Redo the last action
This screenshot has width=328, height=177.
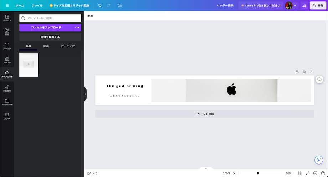[x=108, y=5]
